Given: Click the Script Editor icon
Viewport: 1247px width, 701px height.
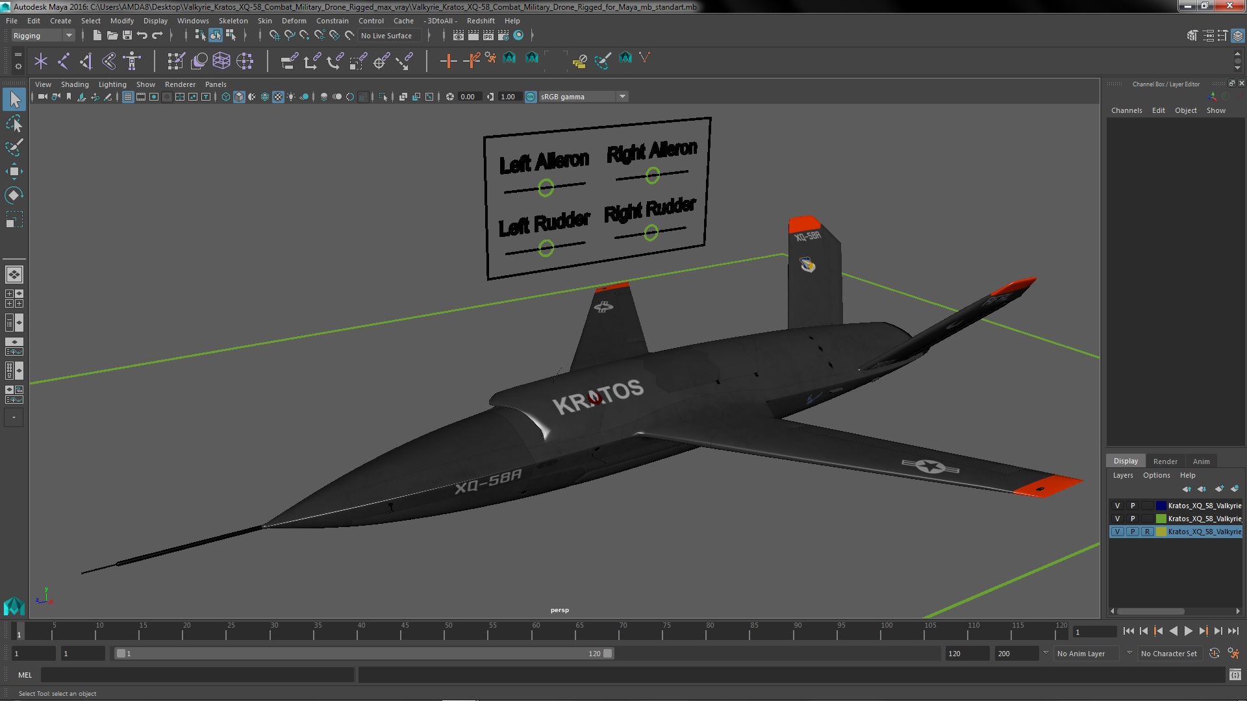Looking at the screenshot, I should coord(1235,675).
